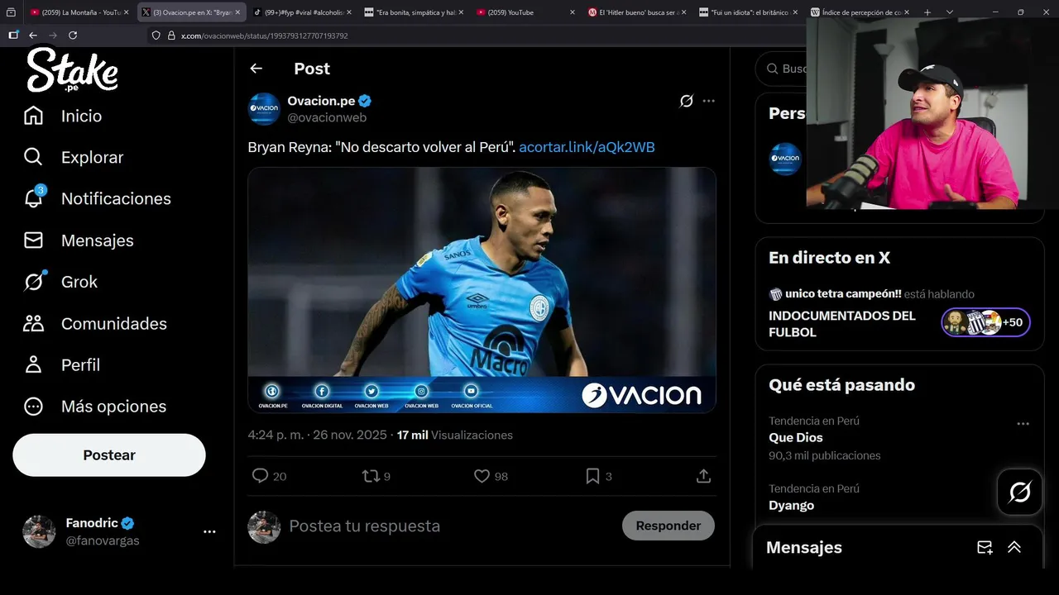Like the Ovacion.pe post
1059x595 pixels.
click(x=482, y=476)
